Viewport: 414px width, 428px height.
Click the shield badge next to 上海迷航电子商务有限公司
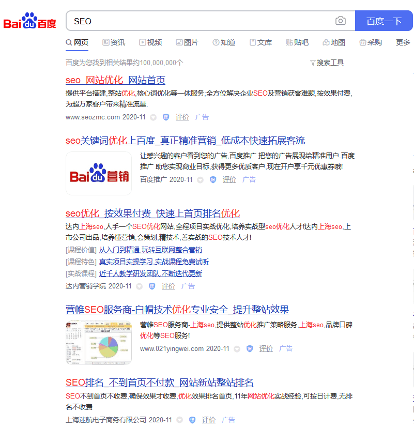pyautogui.click(x=192, y=420)
